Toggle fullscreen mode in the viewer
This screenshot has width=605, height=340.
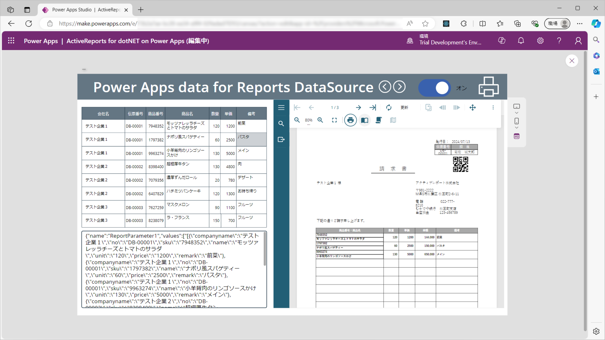tap(334, 120)
